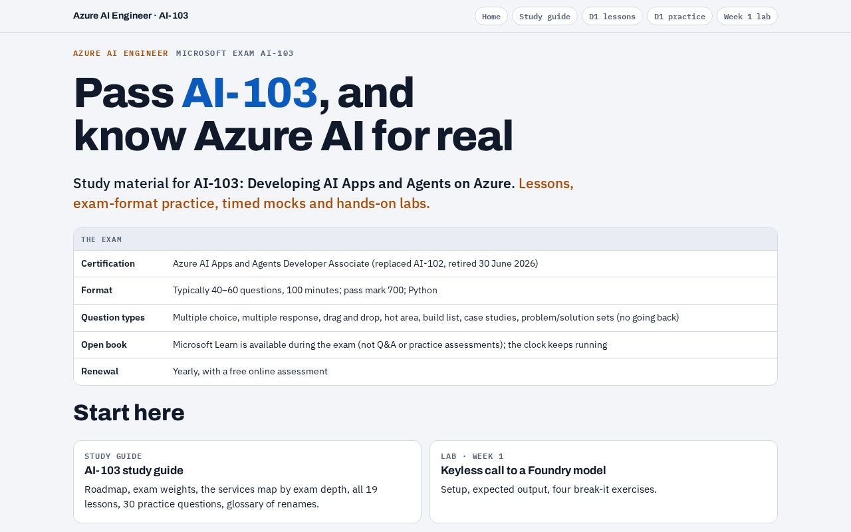
Task: Click the Open book row label
Action: pyautogui.click(x=104, y=344)
